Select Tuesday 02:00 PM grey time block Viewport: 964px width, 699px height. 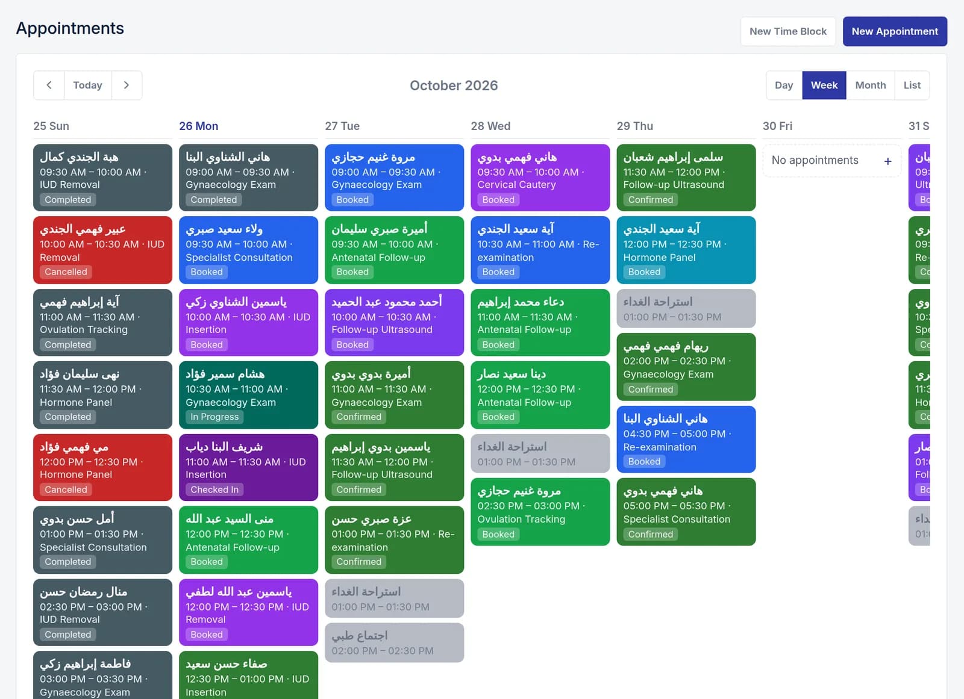coord(394,642)
